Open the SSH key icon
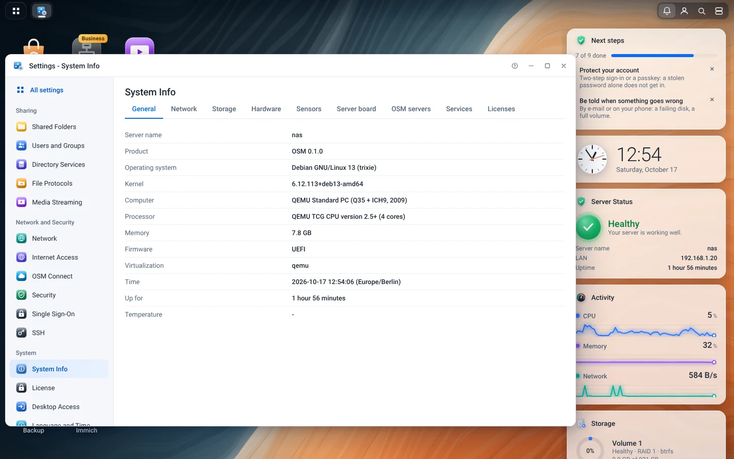734x459 pixels. click(x=21, y=333)
